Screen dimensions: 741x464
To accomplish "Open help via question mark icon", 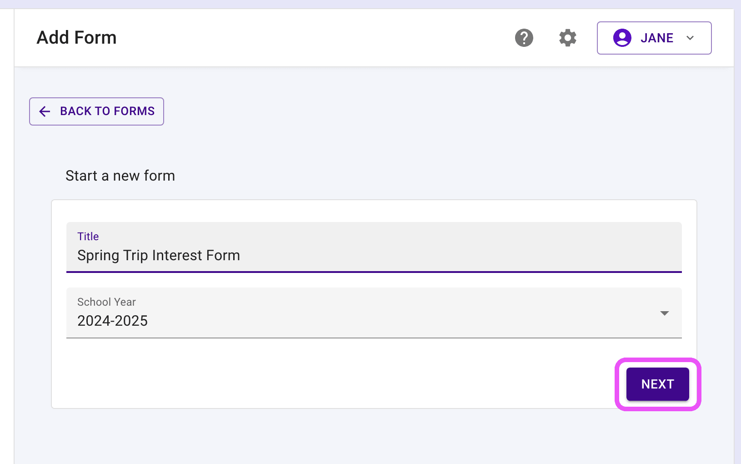I will (x=524, y=38).
